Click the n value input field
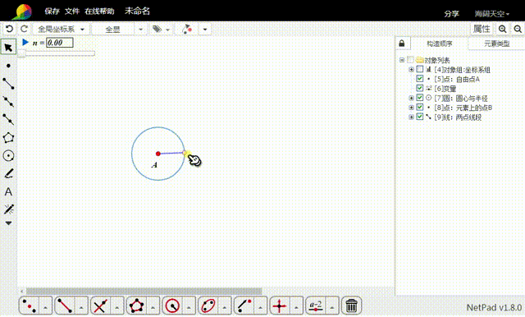 [x=60, y=43]
